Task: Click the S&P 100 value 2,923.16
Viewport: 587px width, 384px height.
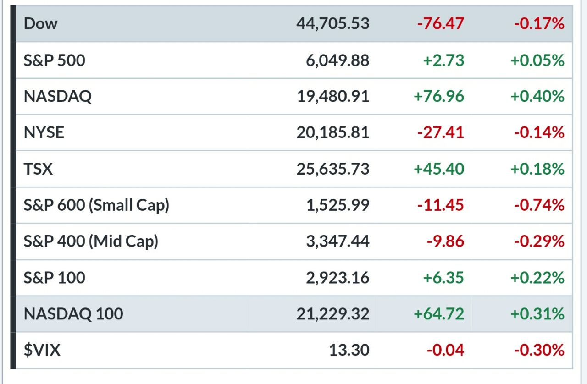Action: (x=338, y=277)
